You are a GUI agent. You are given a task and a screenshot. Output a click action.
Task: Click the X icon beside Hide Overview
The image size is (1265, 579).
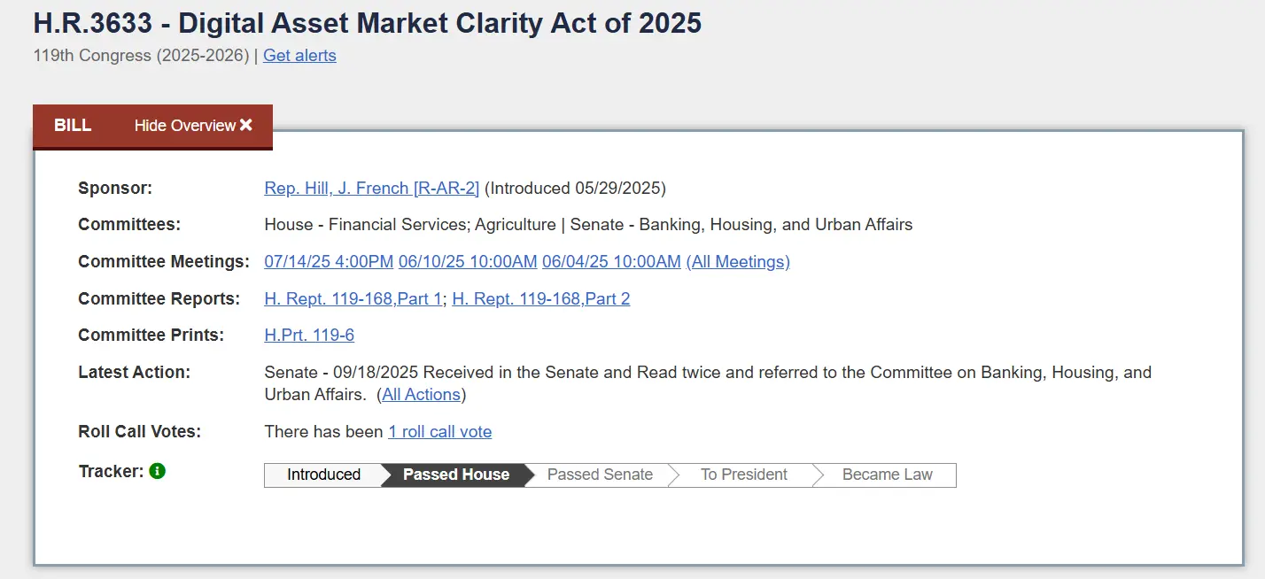[x=246, y=125]
